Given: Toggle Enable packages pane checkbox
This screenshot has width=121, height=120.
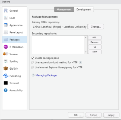Looking at the screenshot, I should tap(33, 58).
